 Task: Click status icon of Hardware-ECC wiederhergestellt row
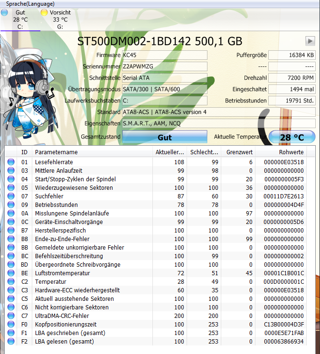click(x=11, y=290)
